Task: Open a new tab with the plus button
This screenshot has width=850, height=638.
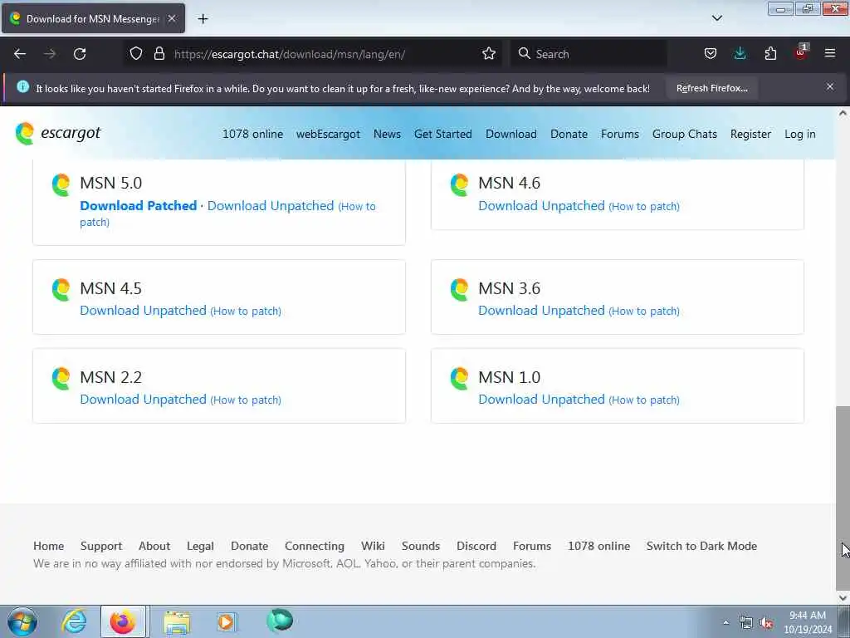Action: click(203, 19)
